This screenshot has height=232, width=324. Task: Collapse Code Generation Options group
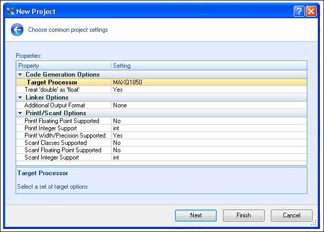tap(20, 75)
